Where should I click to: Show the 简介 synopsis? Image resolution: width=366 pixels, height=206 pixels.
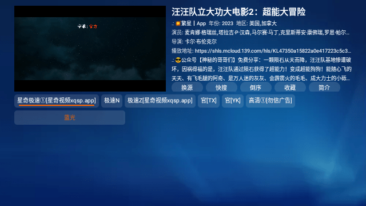pyautogui.click(x=324, y=87)
